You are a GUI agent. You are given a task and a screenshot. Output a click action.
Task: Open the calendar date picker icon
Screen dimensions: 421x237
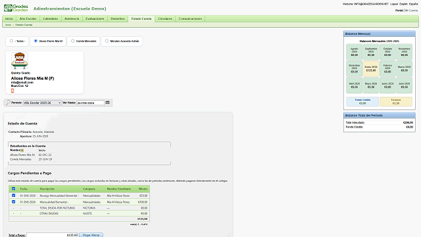click(x=108, y=103)
